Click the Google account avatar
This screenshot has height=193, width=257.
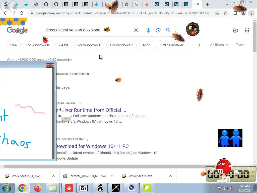click(x=193, y=29)
